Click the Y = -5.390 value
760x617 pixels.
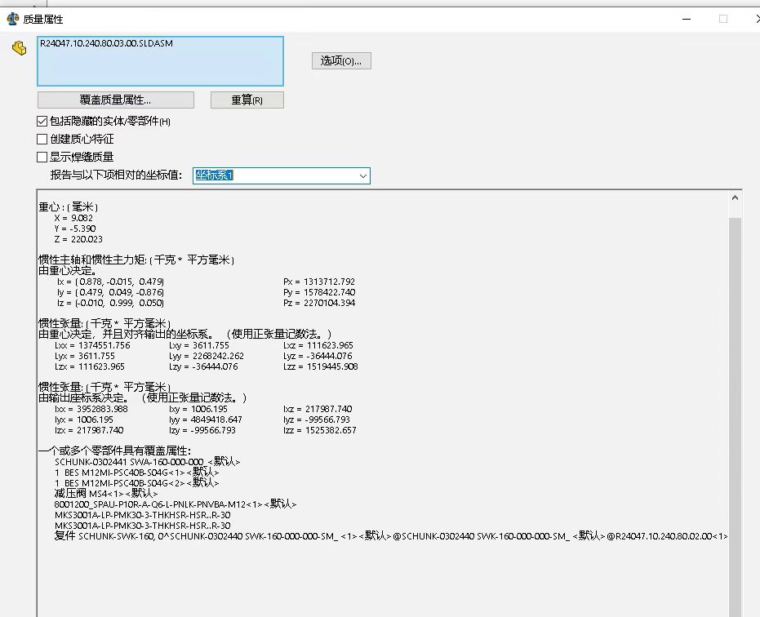pos(74,229)
